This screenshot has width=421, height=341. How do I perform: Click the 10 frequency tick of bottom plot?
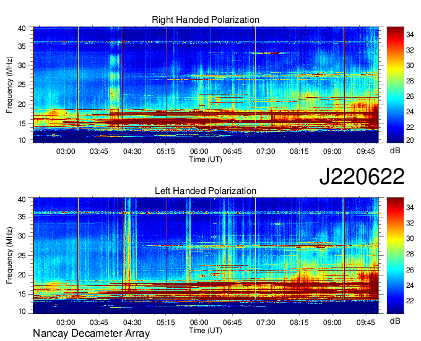(22, 311)
